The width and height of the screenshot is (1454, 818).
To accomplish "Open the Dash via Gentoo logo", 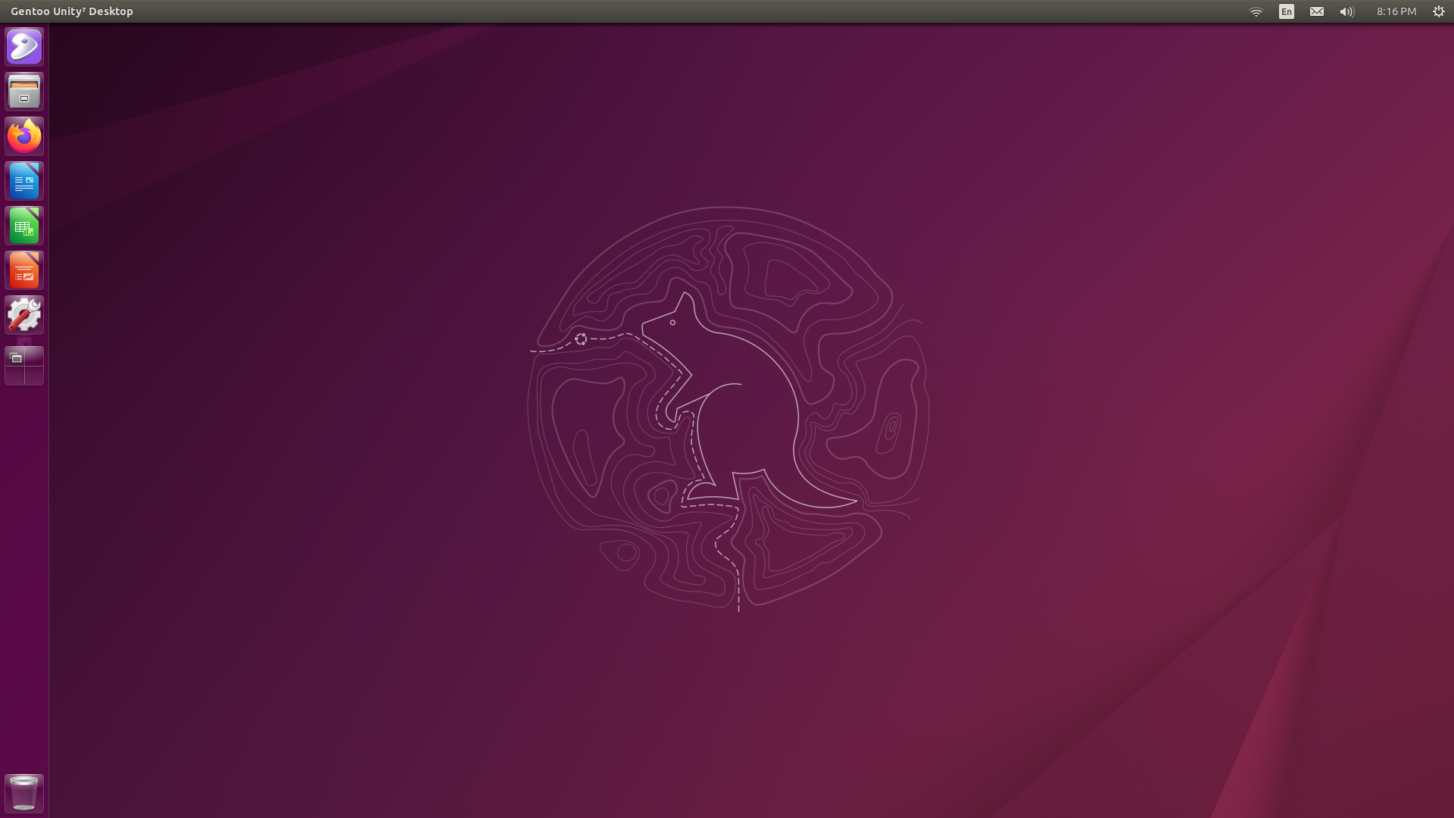I will (24, 47).
